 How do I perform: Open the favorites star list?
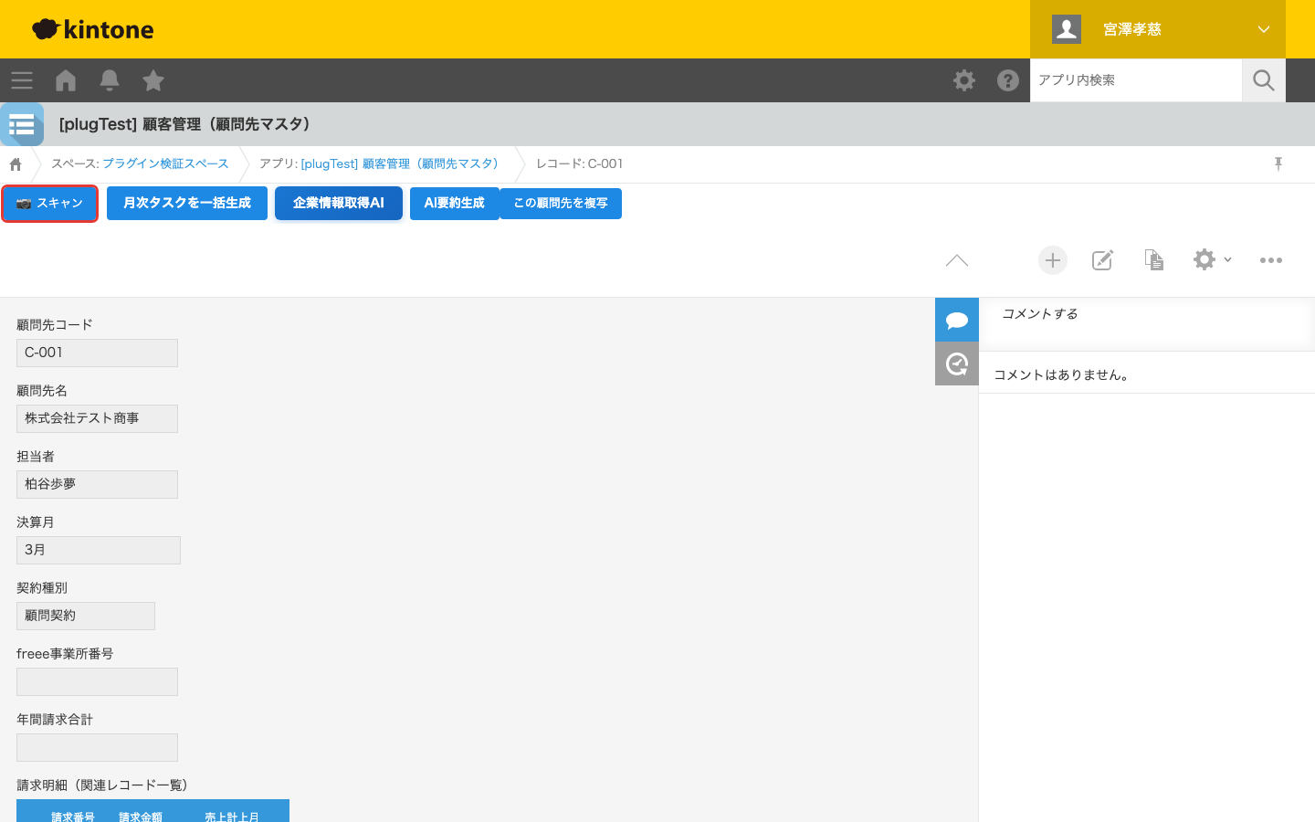[153, 80]
